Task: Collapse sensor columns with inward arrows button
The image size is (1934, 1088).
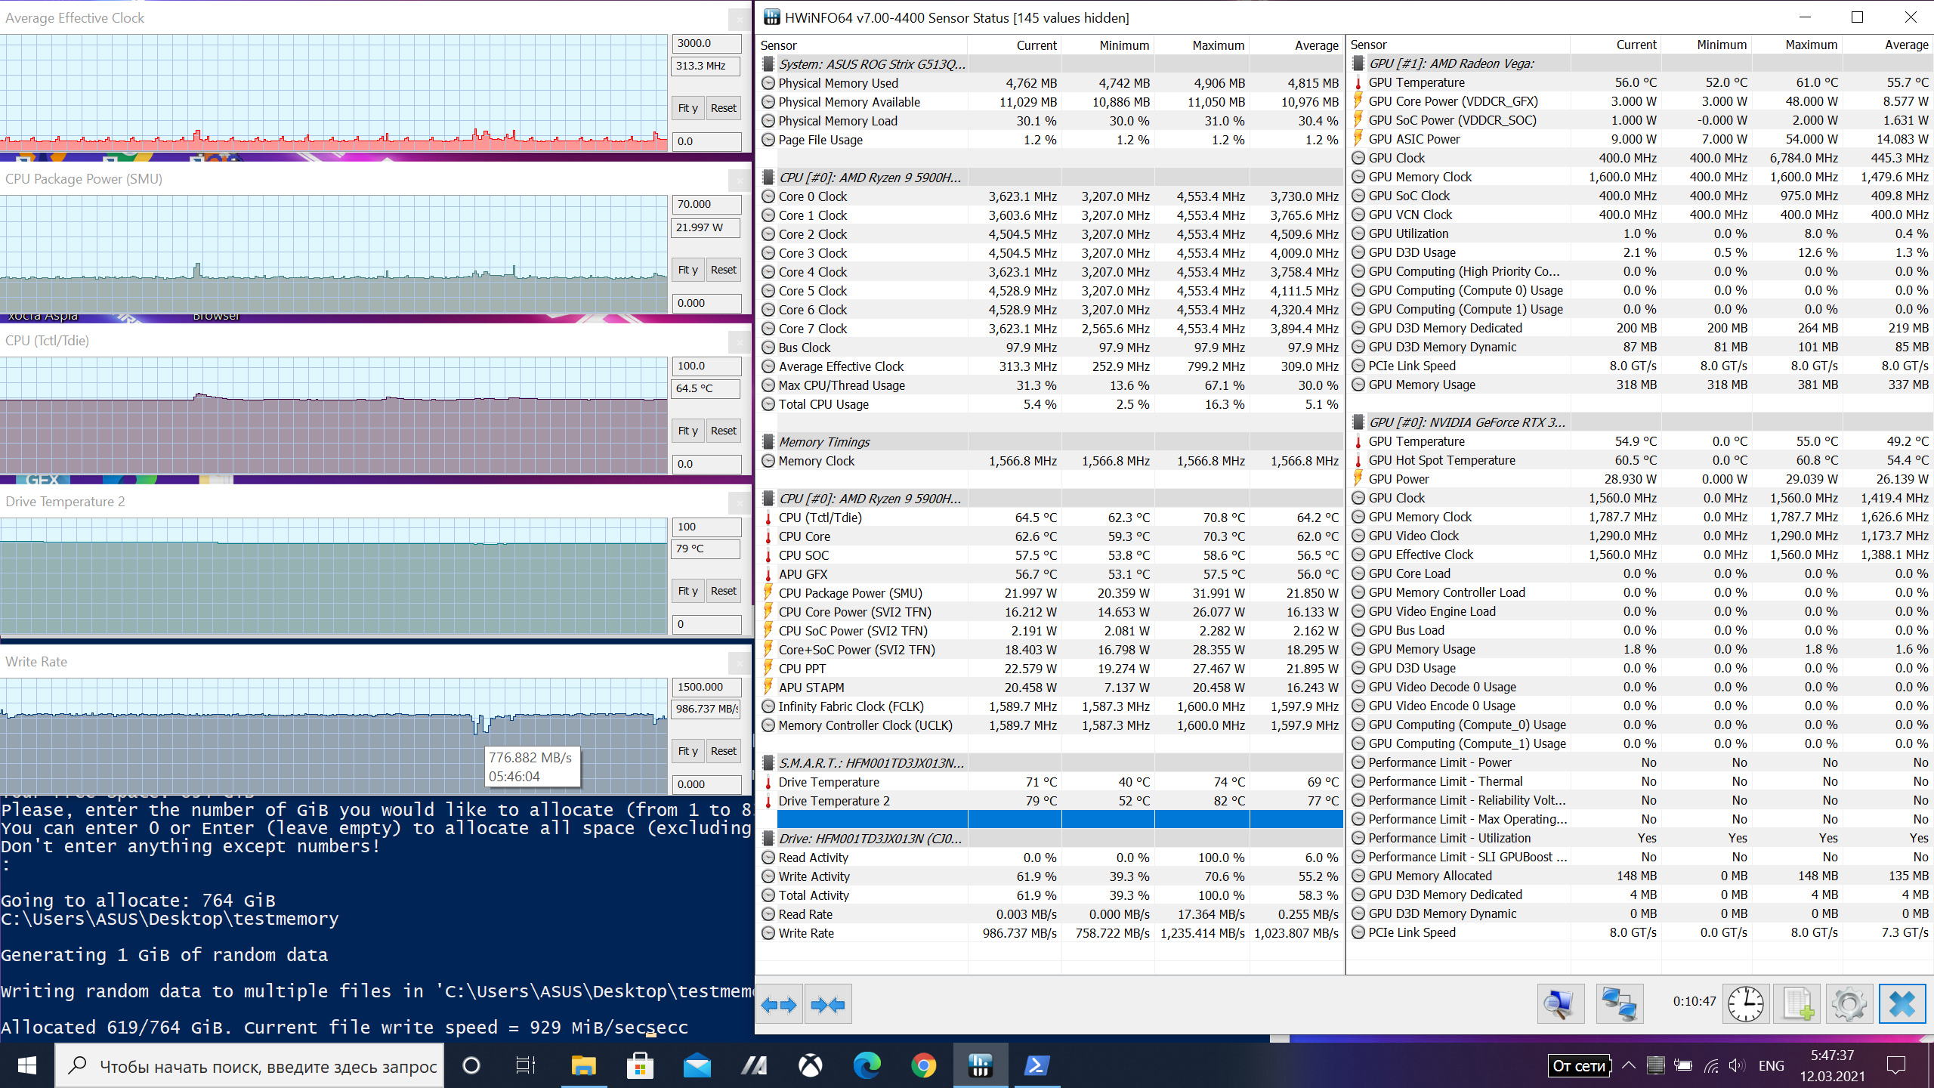Action: click(828, 1005)
